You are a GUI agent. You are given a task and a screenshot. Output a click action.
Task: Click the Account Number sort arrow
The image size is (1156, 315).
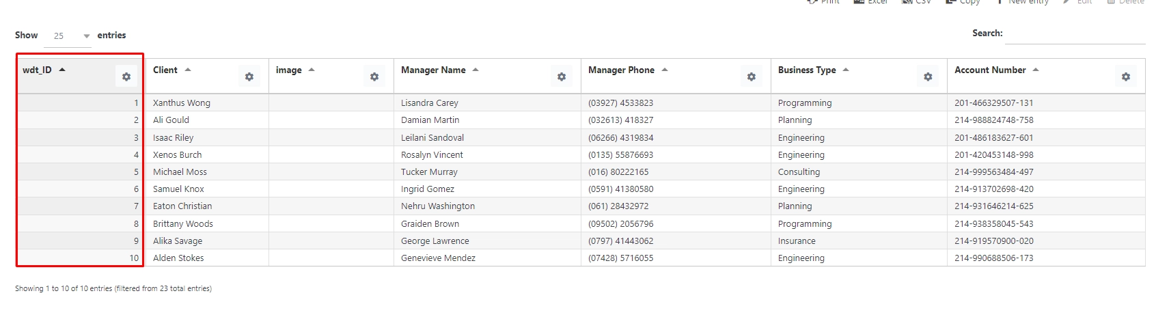(x=1036, y=70)
